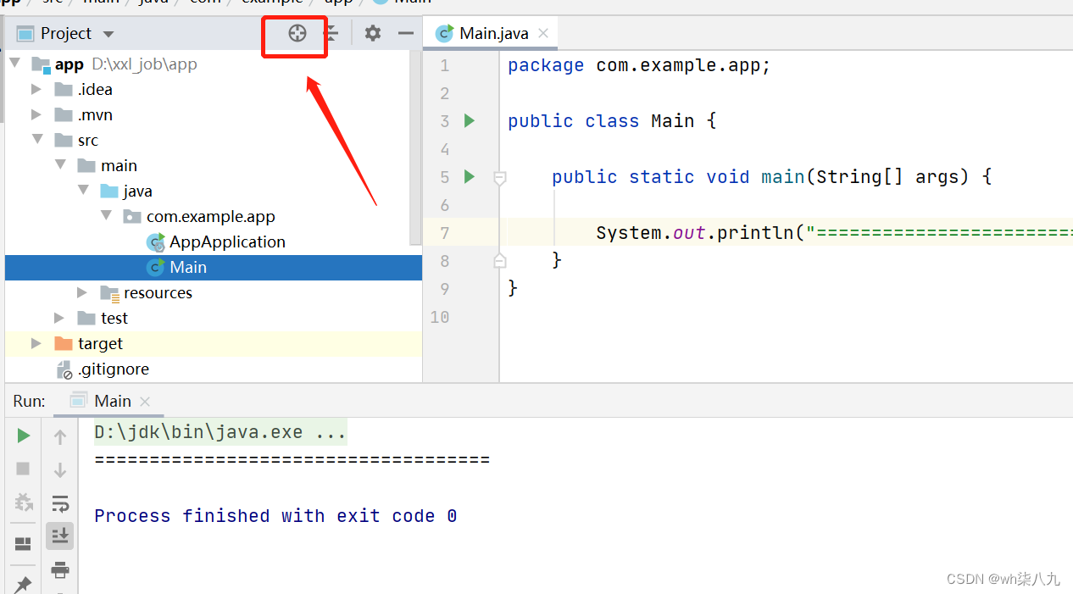
Task: Toggle soft-wrap in Run console
Action: click(60, 503)
